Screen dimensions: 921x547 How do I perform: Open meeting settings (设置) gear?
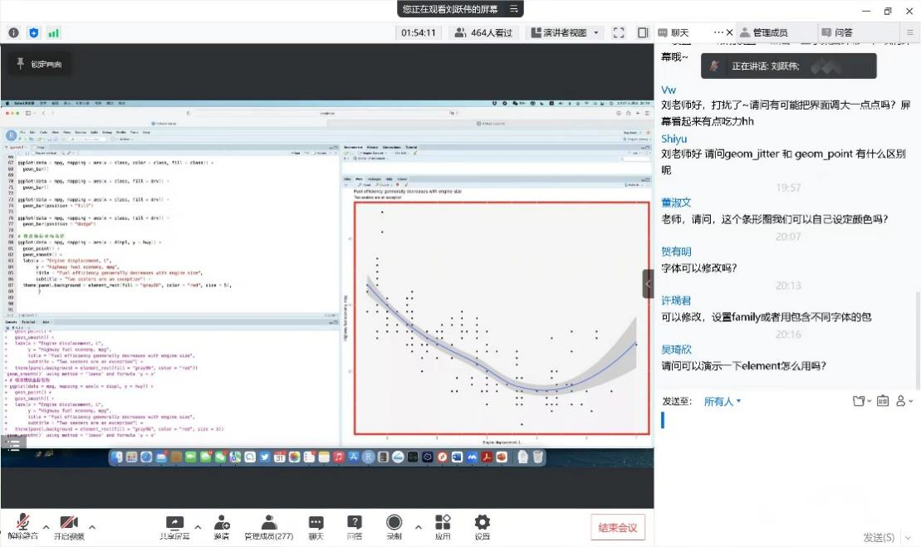coord(483,524)
